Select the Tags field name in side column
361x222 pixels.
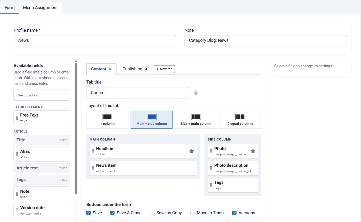[x=219, y=182]
